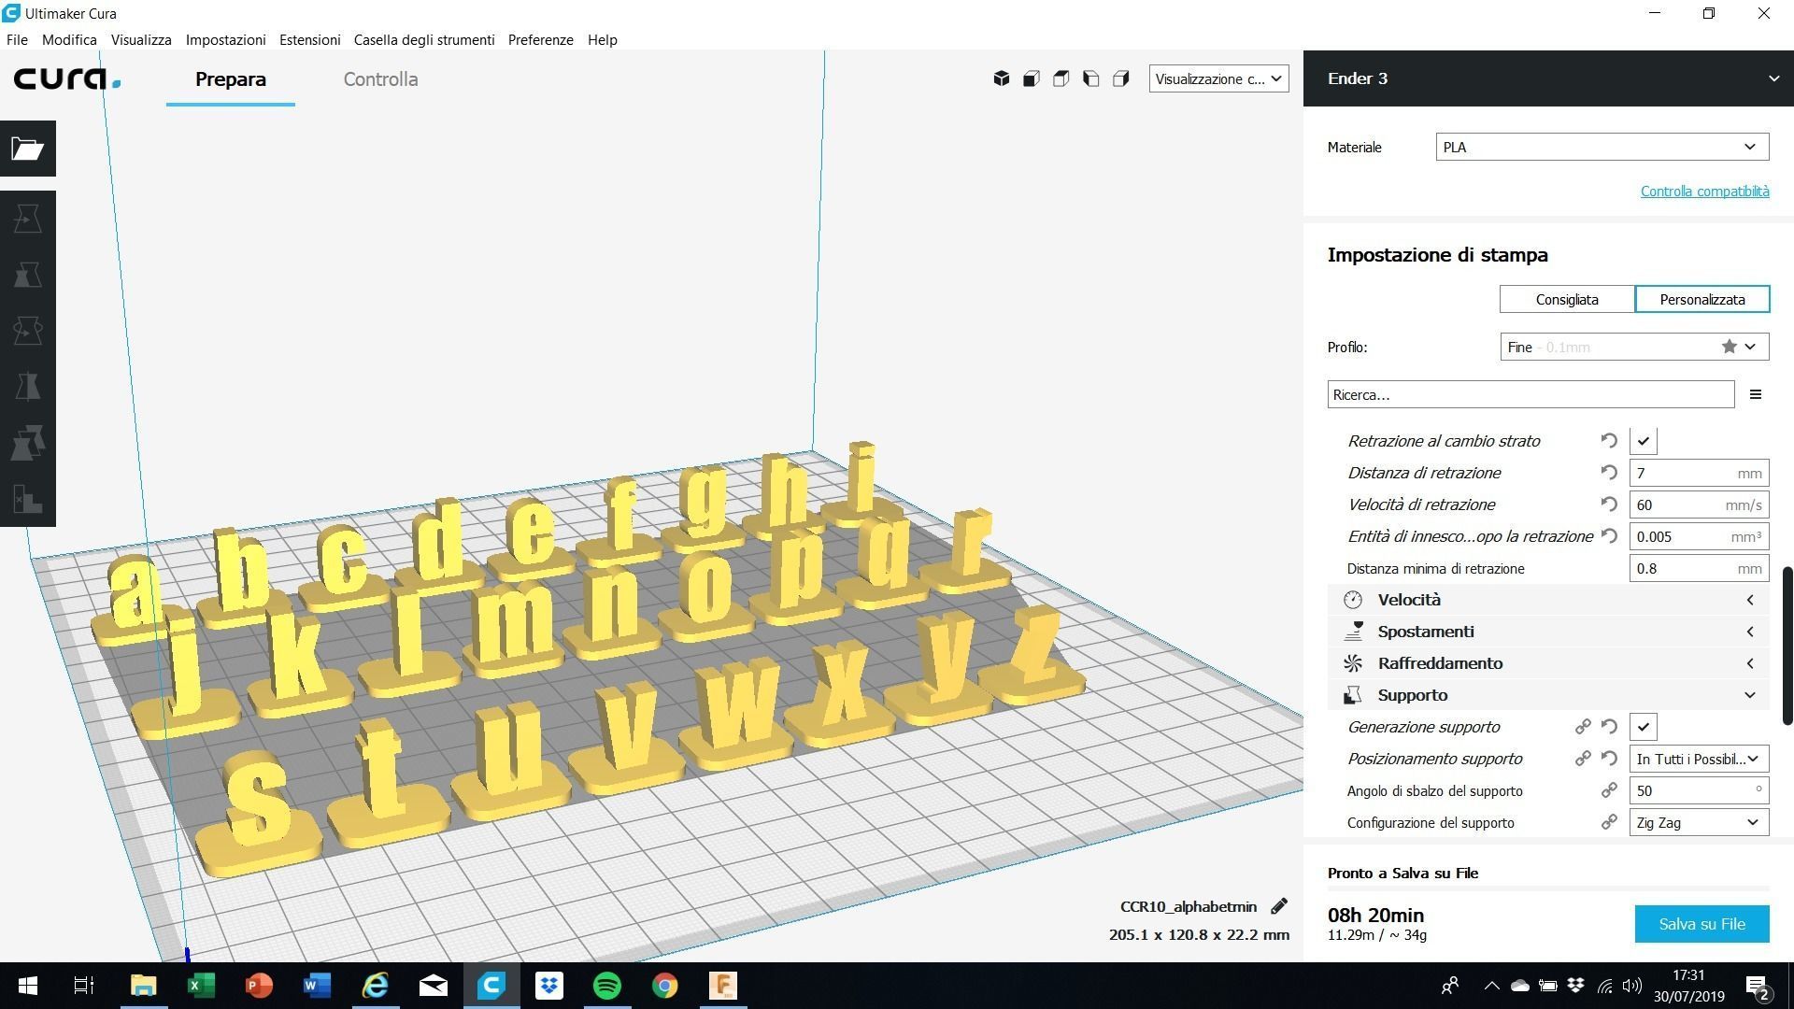The height and width of the screenshot is (1009, 1794).
Task: Select the Per Model Settings tool
Action: coord(28,443)
